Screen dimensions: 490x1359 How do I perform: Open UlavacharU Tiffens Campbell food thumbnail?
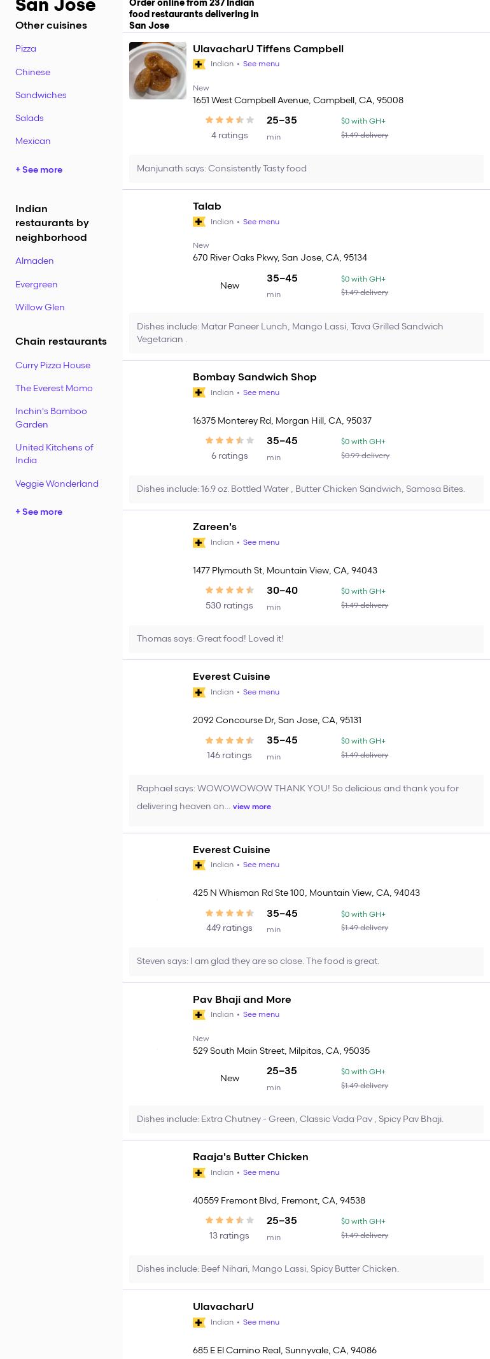[x=158, y=71]
